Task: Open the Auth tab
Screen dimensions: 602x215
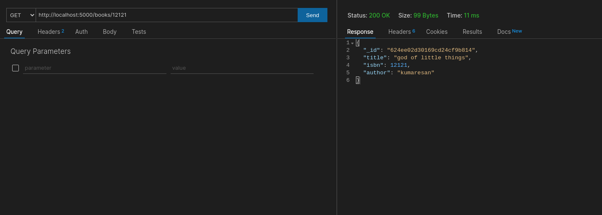Action: (x=81, y=32)
